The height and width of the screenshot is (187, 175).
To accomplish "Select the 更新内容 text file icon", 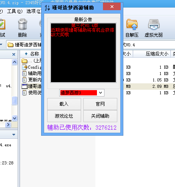I will pyautogui.click(x=24, y=80).
